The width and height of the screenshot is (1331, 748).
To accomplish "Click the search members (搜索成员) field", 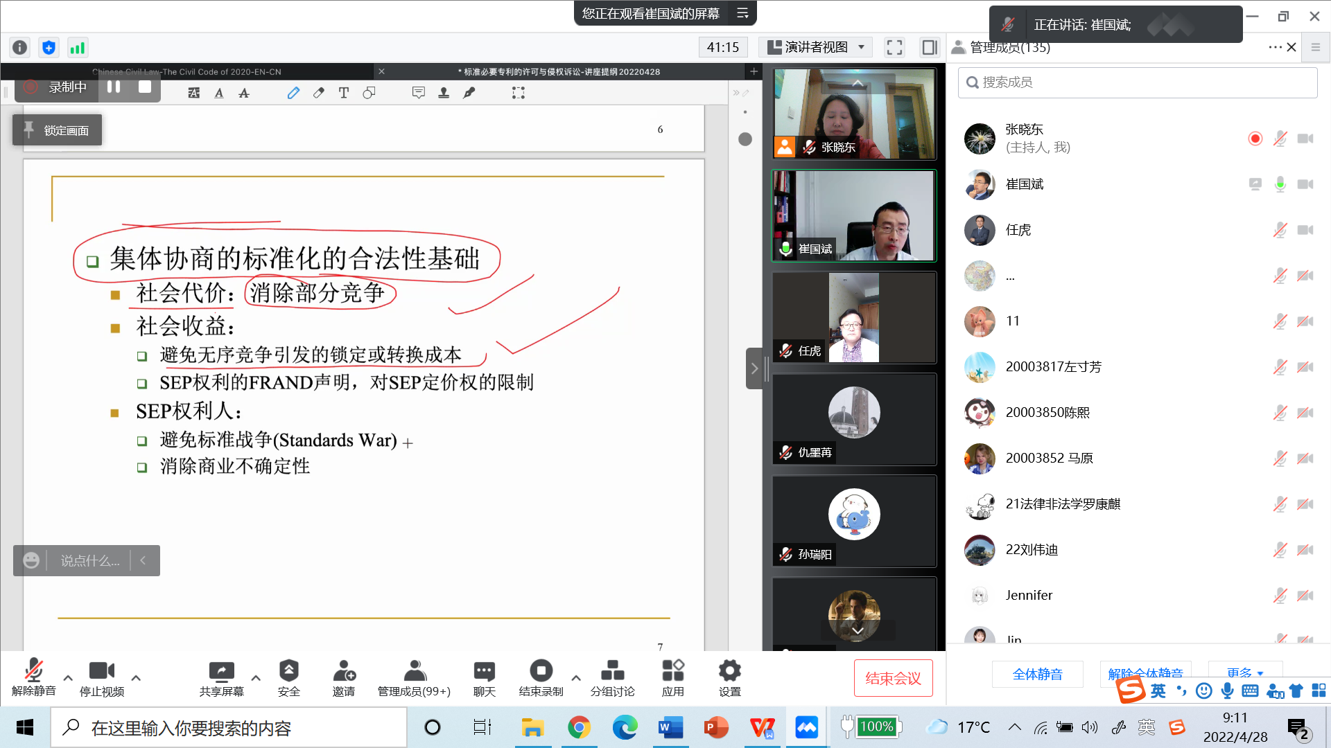I will pyautogui.click(x=1137, y=82).
